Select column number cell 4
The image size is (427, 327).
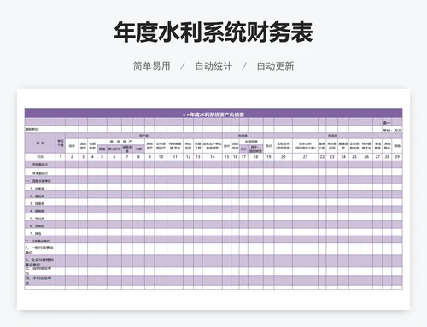click(x=92, y=157)
